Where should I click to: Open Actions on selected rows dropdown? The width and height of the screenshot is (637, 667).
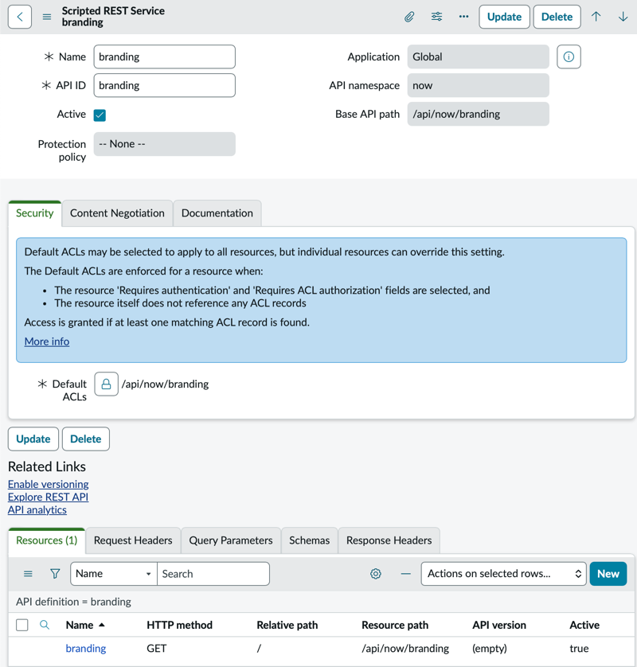pos(503,574)
